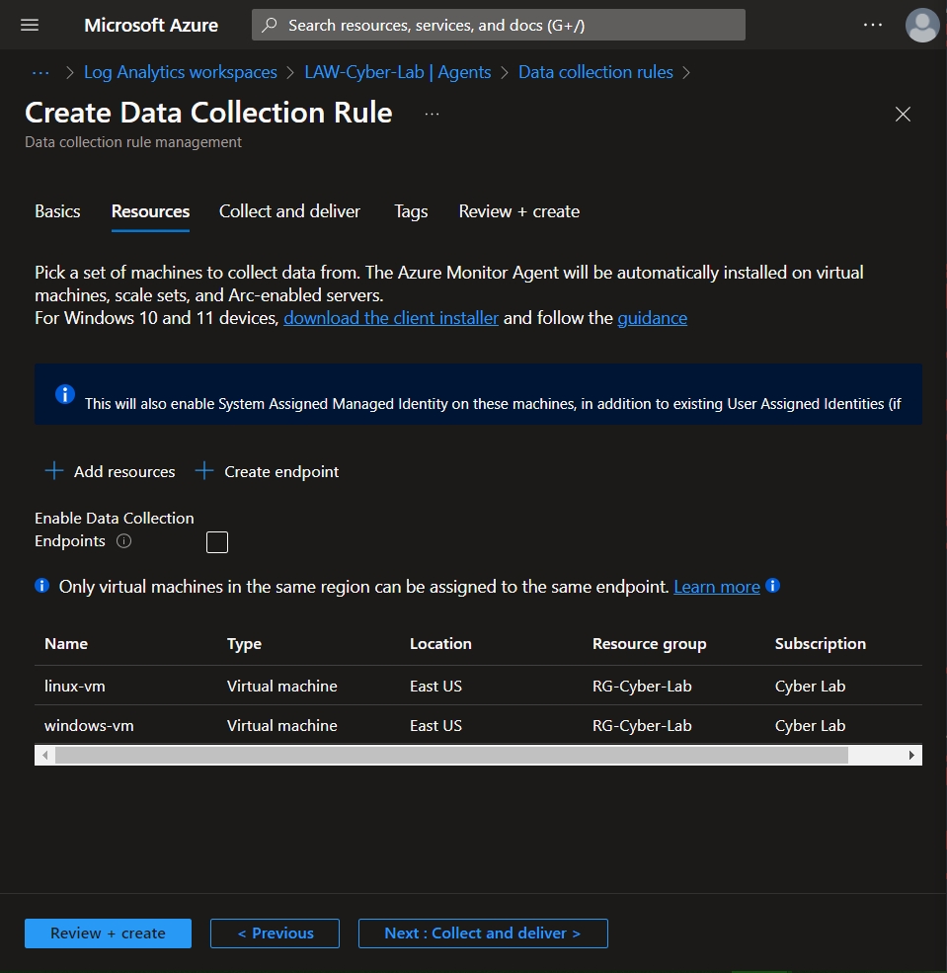
Task: Open the hamburger portal menu
Action: [x=30, y=25]
